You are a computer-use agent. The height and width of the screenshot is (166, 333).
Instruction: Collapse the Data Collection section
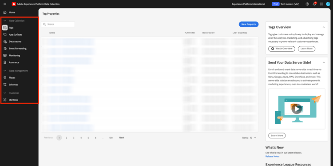5,21
